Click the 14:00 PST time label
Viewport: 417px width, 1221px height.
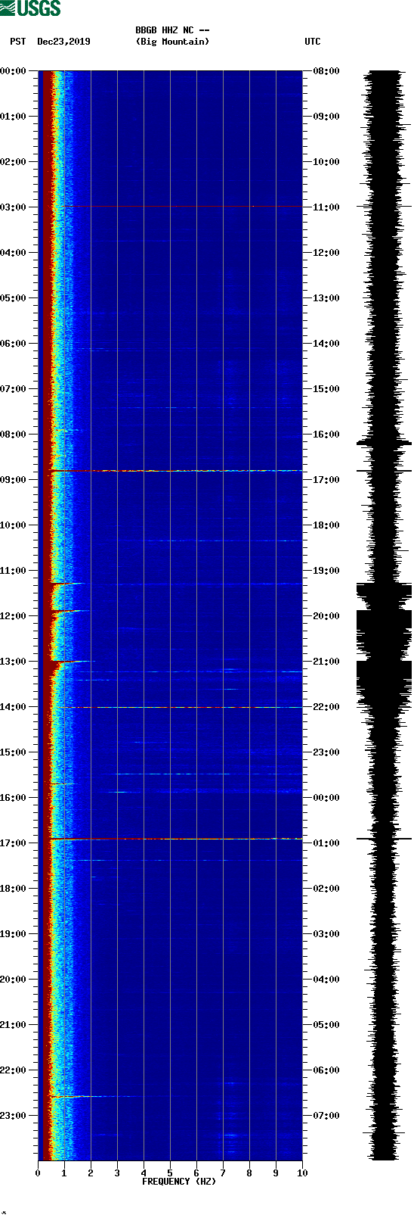click(13, 707)
